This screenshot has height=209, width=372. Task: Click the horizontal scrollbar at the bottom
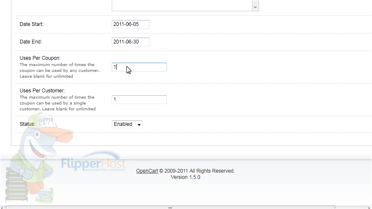170,207
